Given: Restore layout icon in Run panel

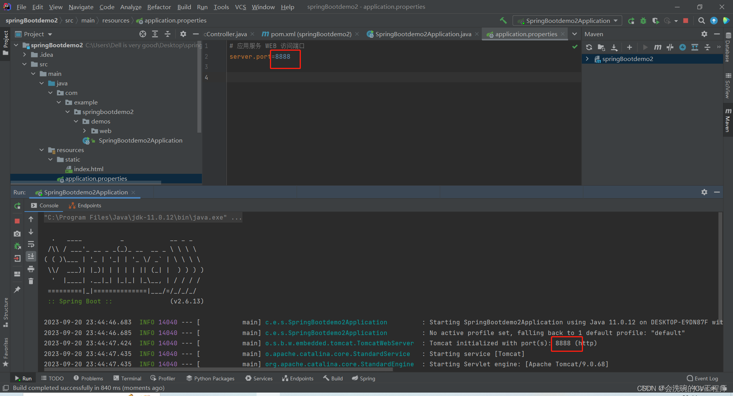Looking at the screenshot, I should click(x=17, y=274).
